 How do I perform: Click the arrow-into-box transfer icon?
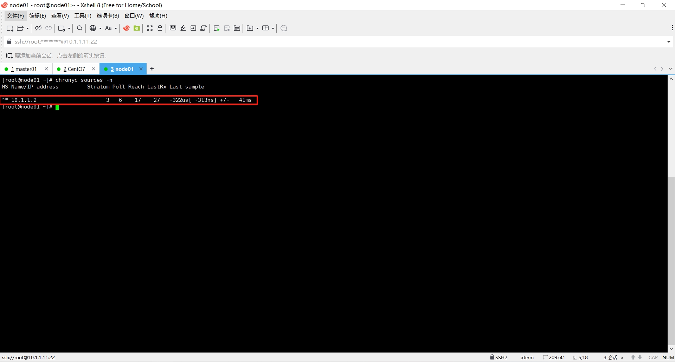coord(193,28)
